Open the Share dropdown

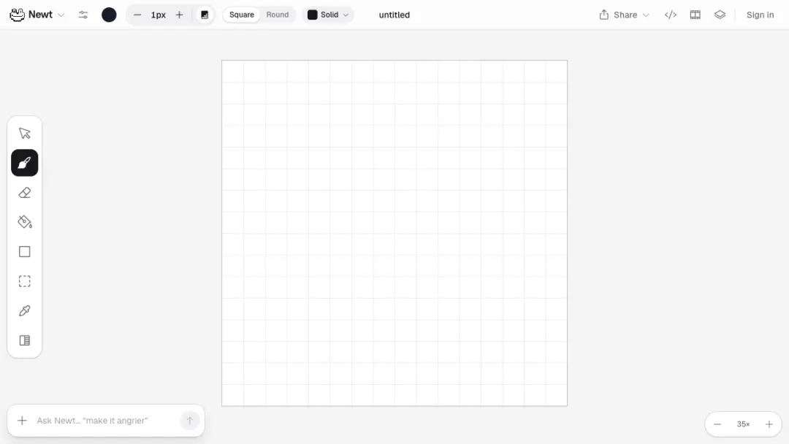pyautogui.click(x=624, y=15)
